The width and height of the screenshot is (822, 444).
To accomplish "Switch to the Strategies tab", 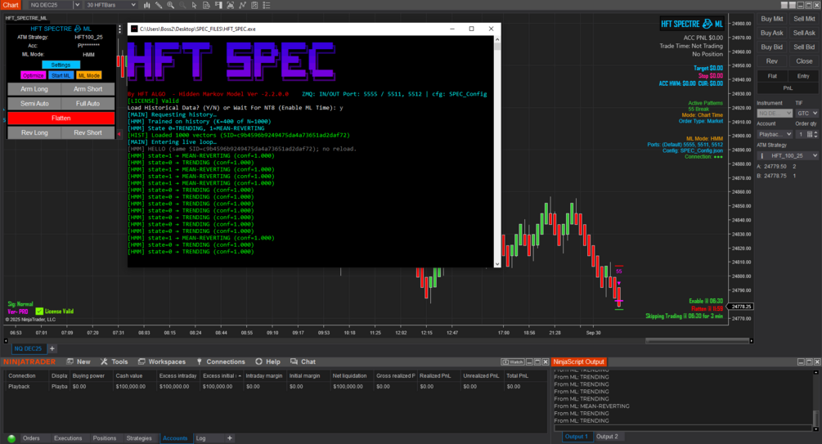I will point(139,438).
